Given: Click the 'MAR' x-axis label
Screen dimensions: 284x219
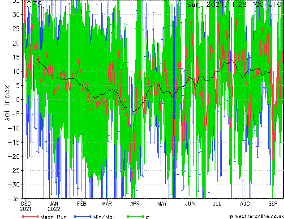Looking at the screenshot, I should (107, 204).
